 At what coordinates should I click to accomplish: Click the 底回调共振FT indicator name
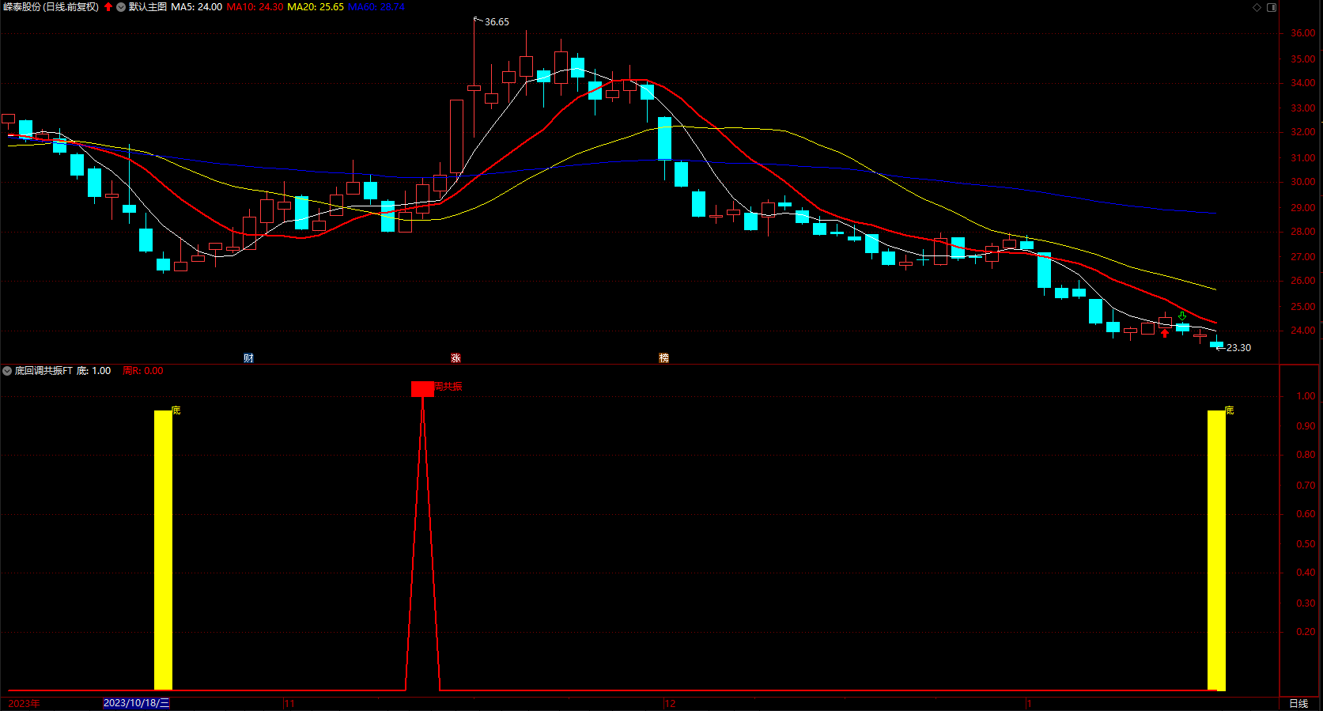click(x=43, y=371)
